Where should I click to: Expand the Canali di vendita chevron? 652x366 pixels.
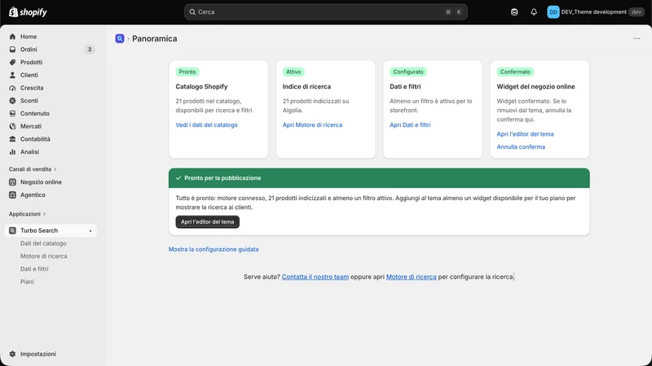click(55, 169)
